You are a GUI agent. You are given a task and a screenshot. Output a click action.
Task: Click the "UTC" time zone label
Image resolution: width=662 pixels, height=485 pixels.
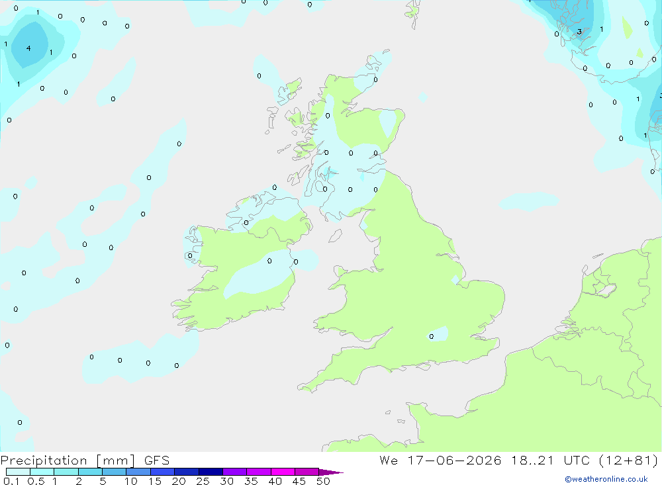point(577,460)
